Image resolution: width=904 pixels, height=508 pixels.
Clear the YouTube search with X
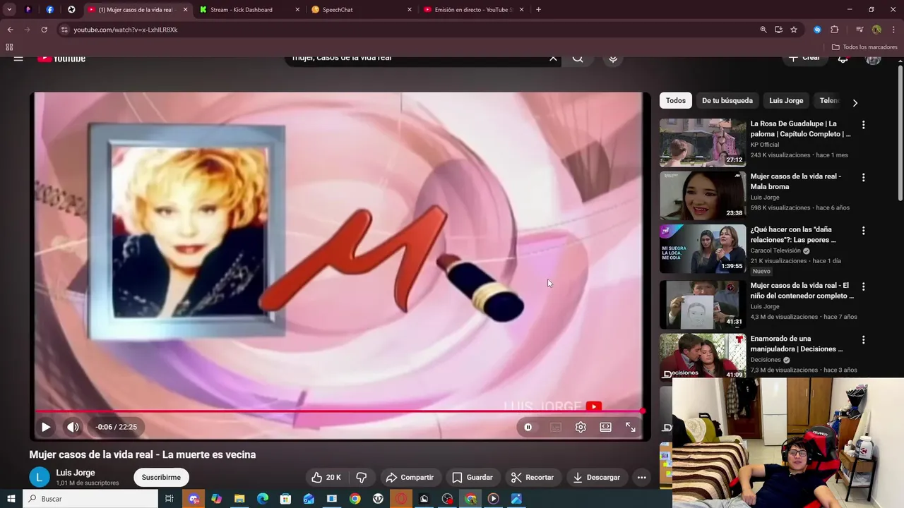[553, 59]
